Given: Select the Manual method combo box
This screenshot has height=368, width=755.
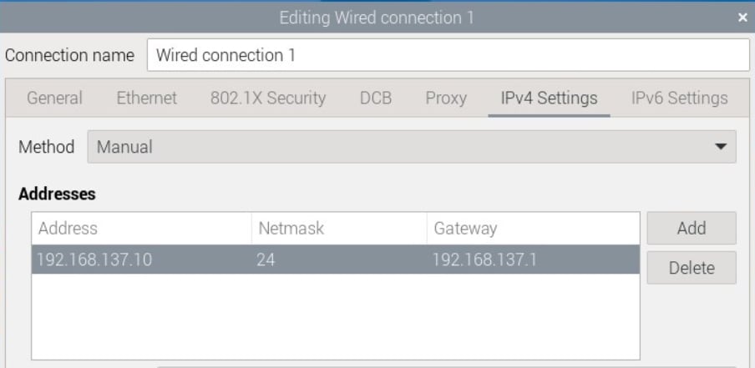Looking at the screenshot, I should [412, 147].
